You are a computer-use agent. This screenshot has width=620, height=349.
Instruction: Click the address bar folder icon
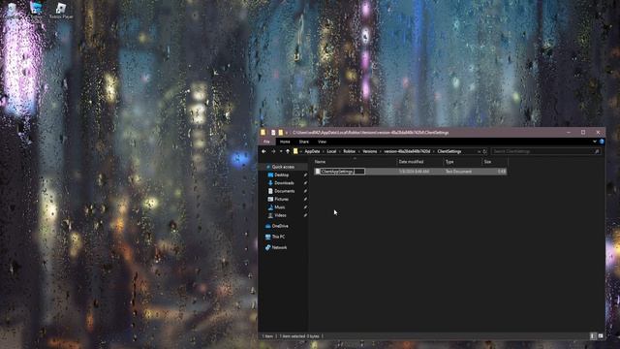(295, 151)
